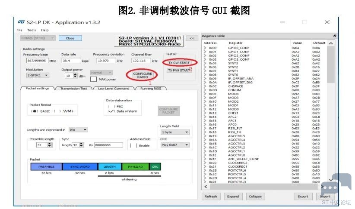
Task: Open Running RSSI tab
Action: pyautogui.click(x=151, y=89)
